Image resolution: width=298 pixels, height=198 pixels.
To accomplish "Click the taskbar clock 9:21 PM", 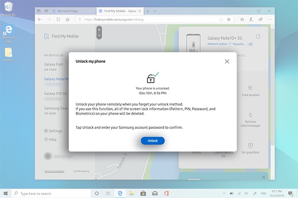I will (277, 193).
